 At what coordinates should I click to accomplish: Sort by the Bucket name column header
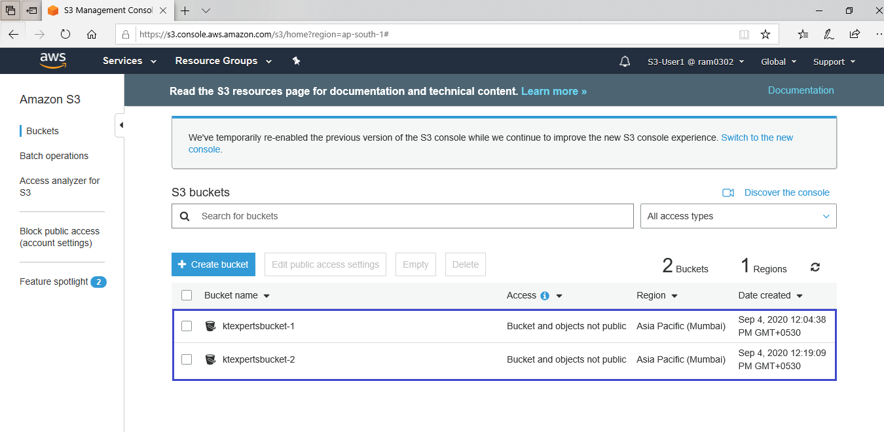[x=237, y=295]
